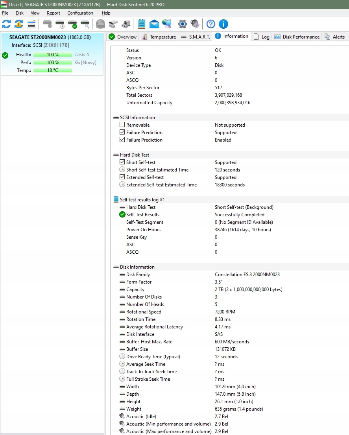Switch to the Temperature tab
The width and height of the screenshot is (349, 435).
(159, 37)
